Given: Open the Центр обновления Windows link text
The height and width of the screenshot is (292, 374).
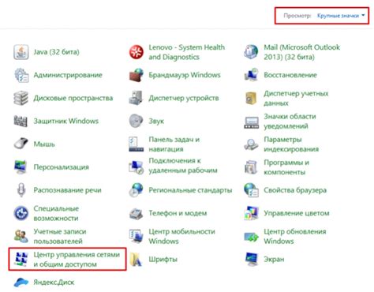Looking at the screenshot, I should pos(295,236).
